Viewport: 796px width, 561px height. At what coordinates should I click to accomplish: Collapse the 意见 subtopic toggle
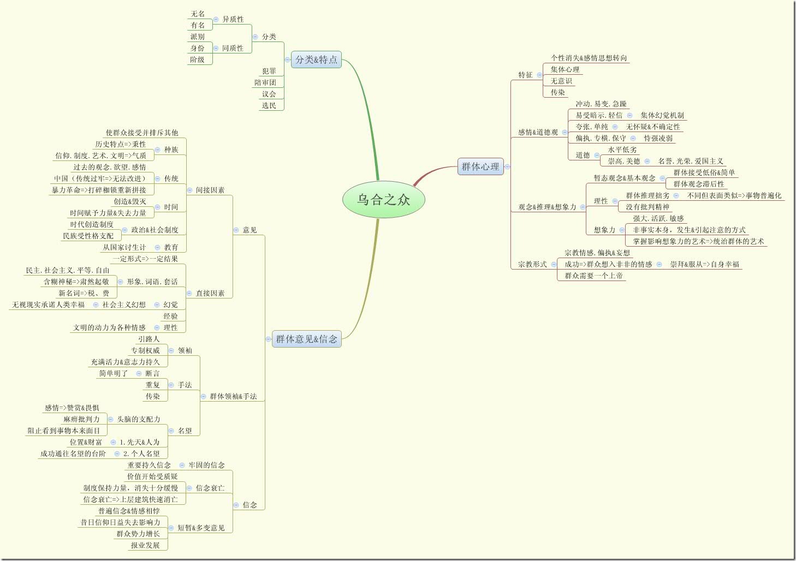[236, 230]
